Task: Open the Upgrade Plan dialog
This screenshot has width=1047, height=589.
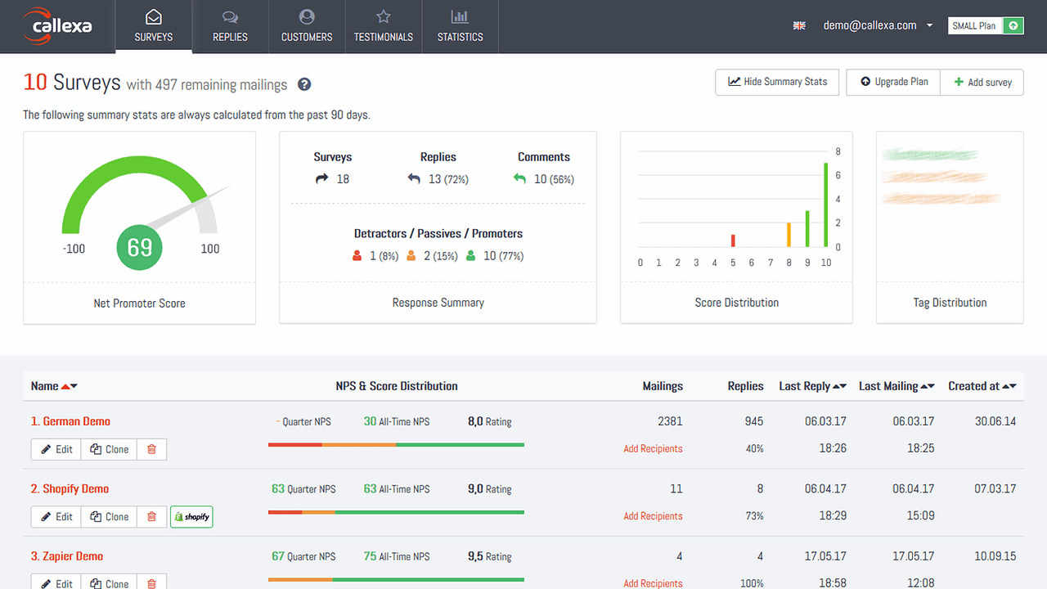Action: coord(892,82)
